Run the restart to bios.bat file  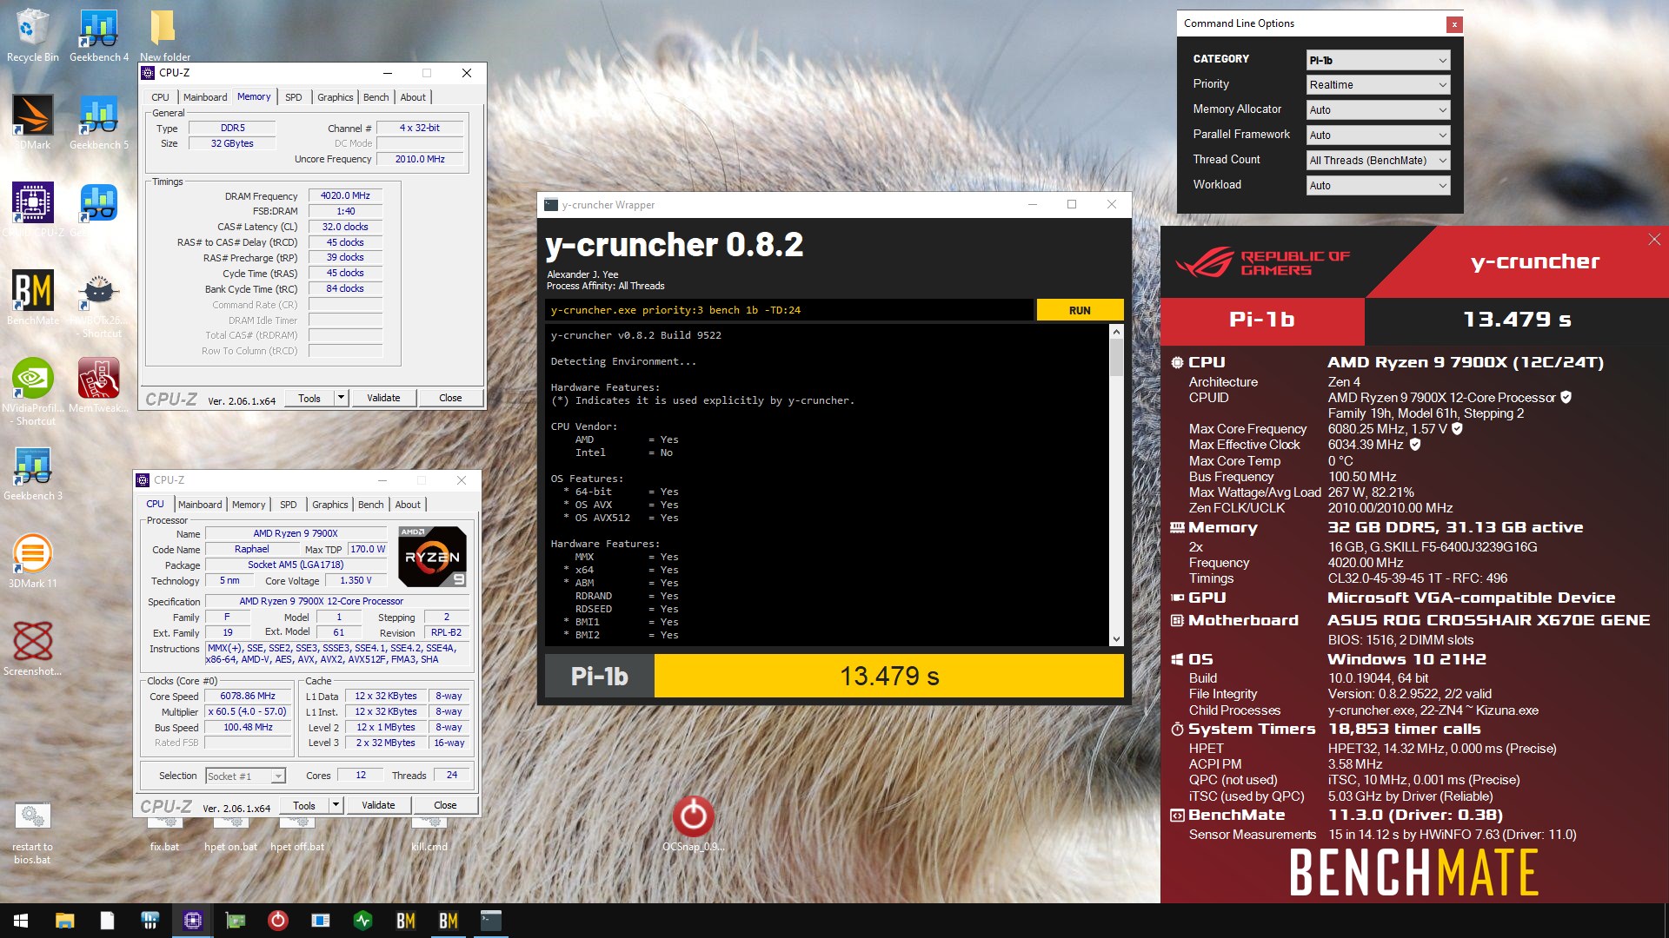coord(32,832)
